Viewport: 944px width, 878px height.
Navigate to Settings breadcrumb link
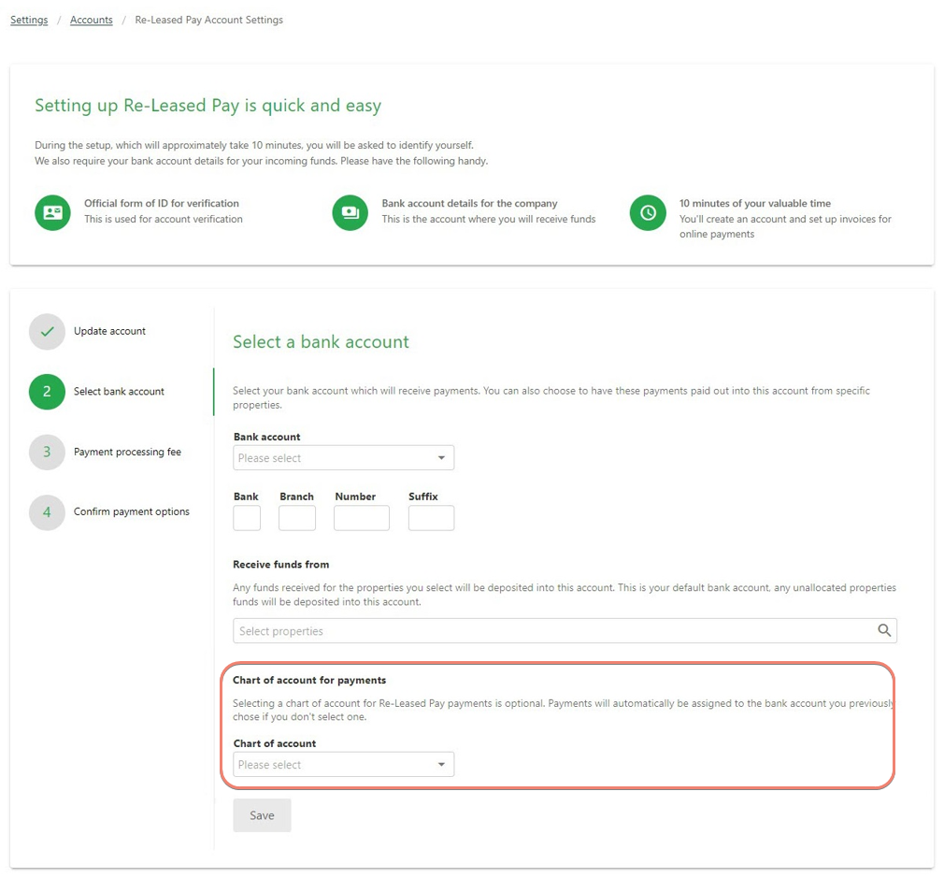(29, 20)
